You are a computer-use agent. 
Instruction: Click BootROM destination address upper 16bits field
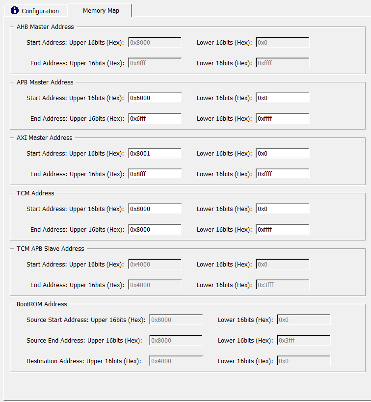176,361
